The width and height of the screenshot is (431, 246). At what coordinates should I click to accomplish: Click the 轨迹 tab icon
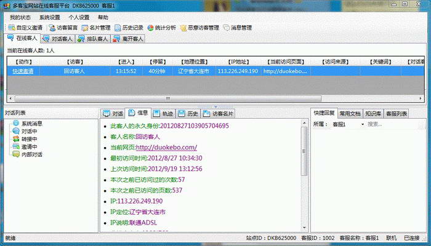coord(156,113)
